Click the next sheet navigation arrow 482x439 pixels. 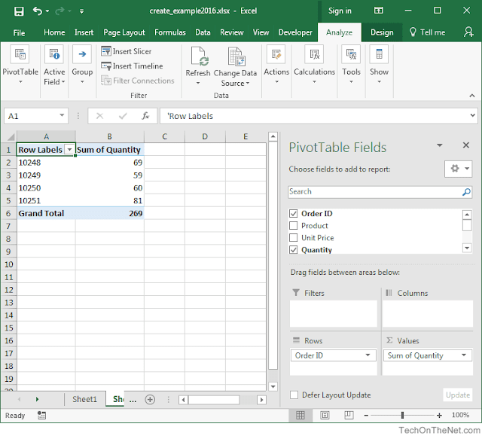click(x=37, y=399)
